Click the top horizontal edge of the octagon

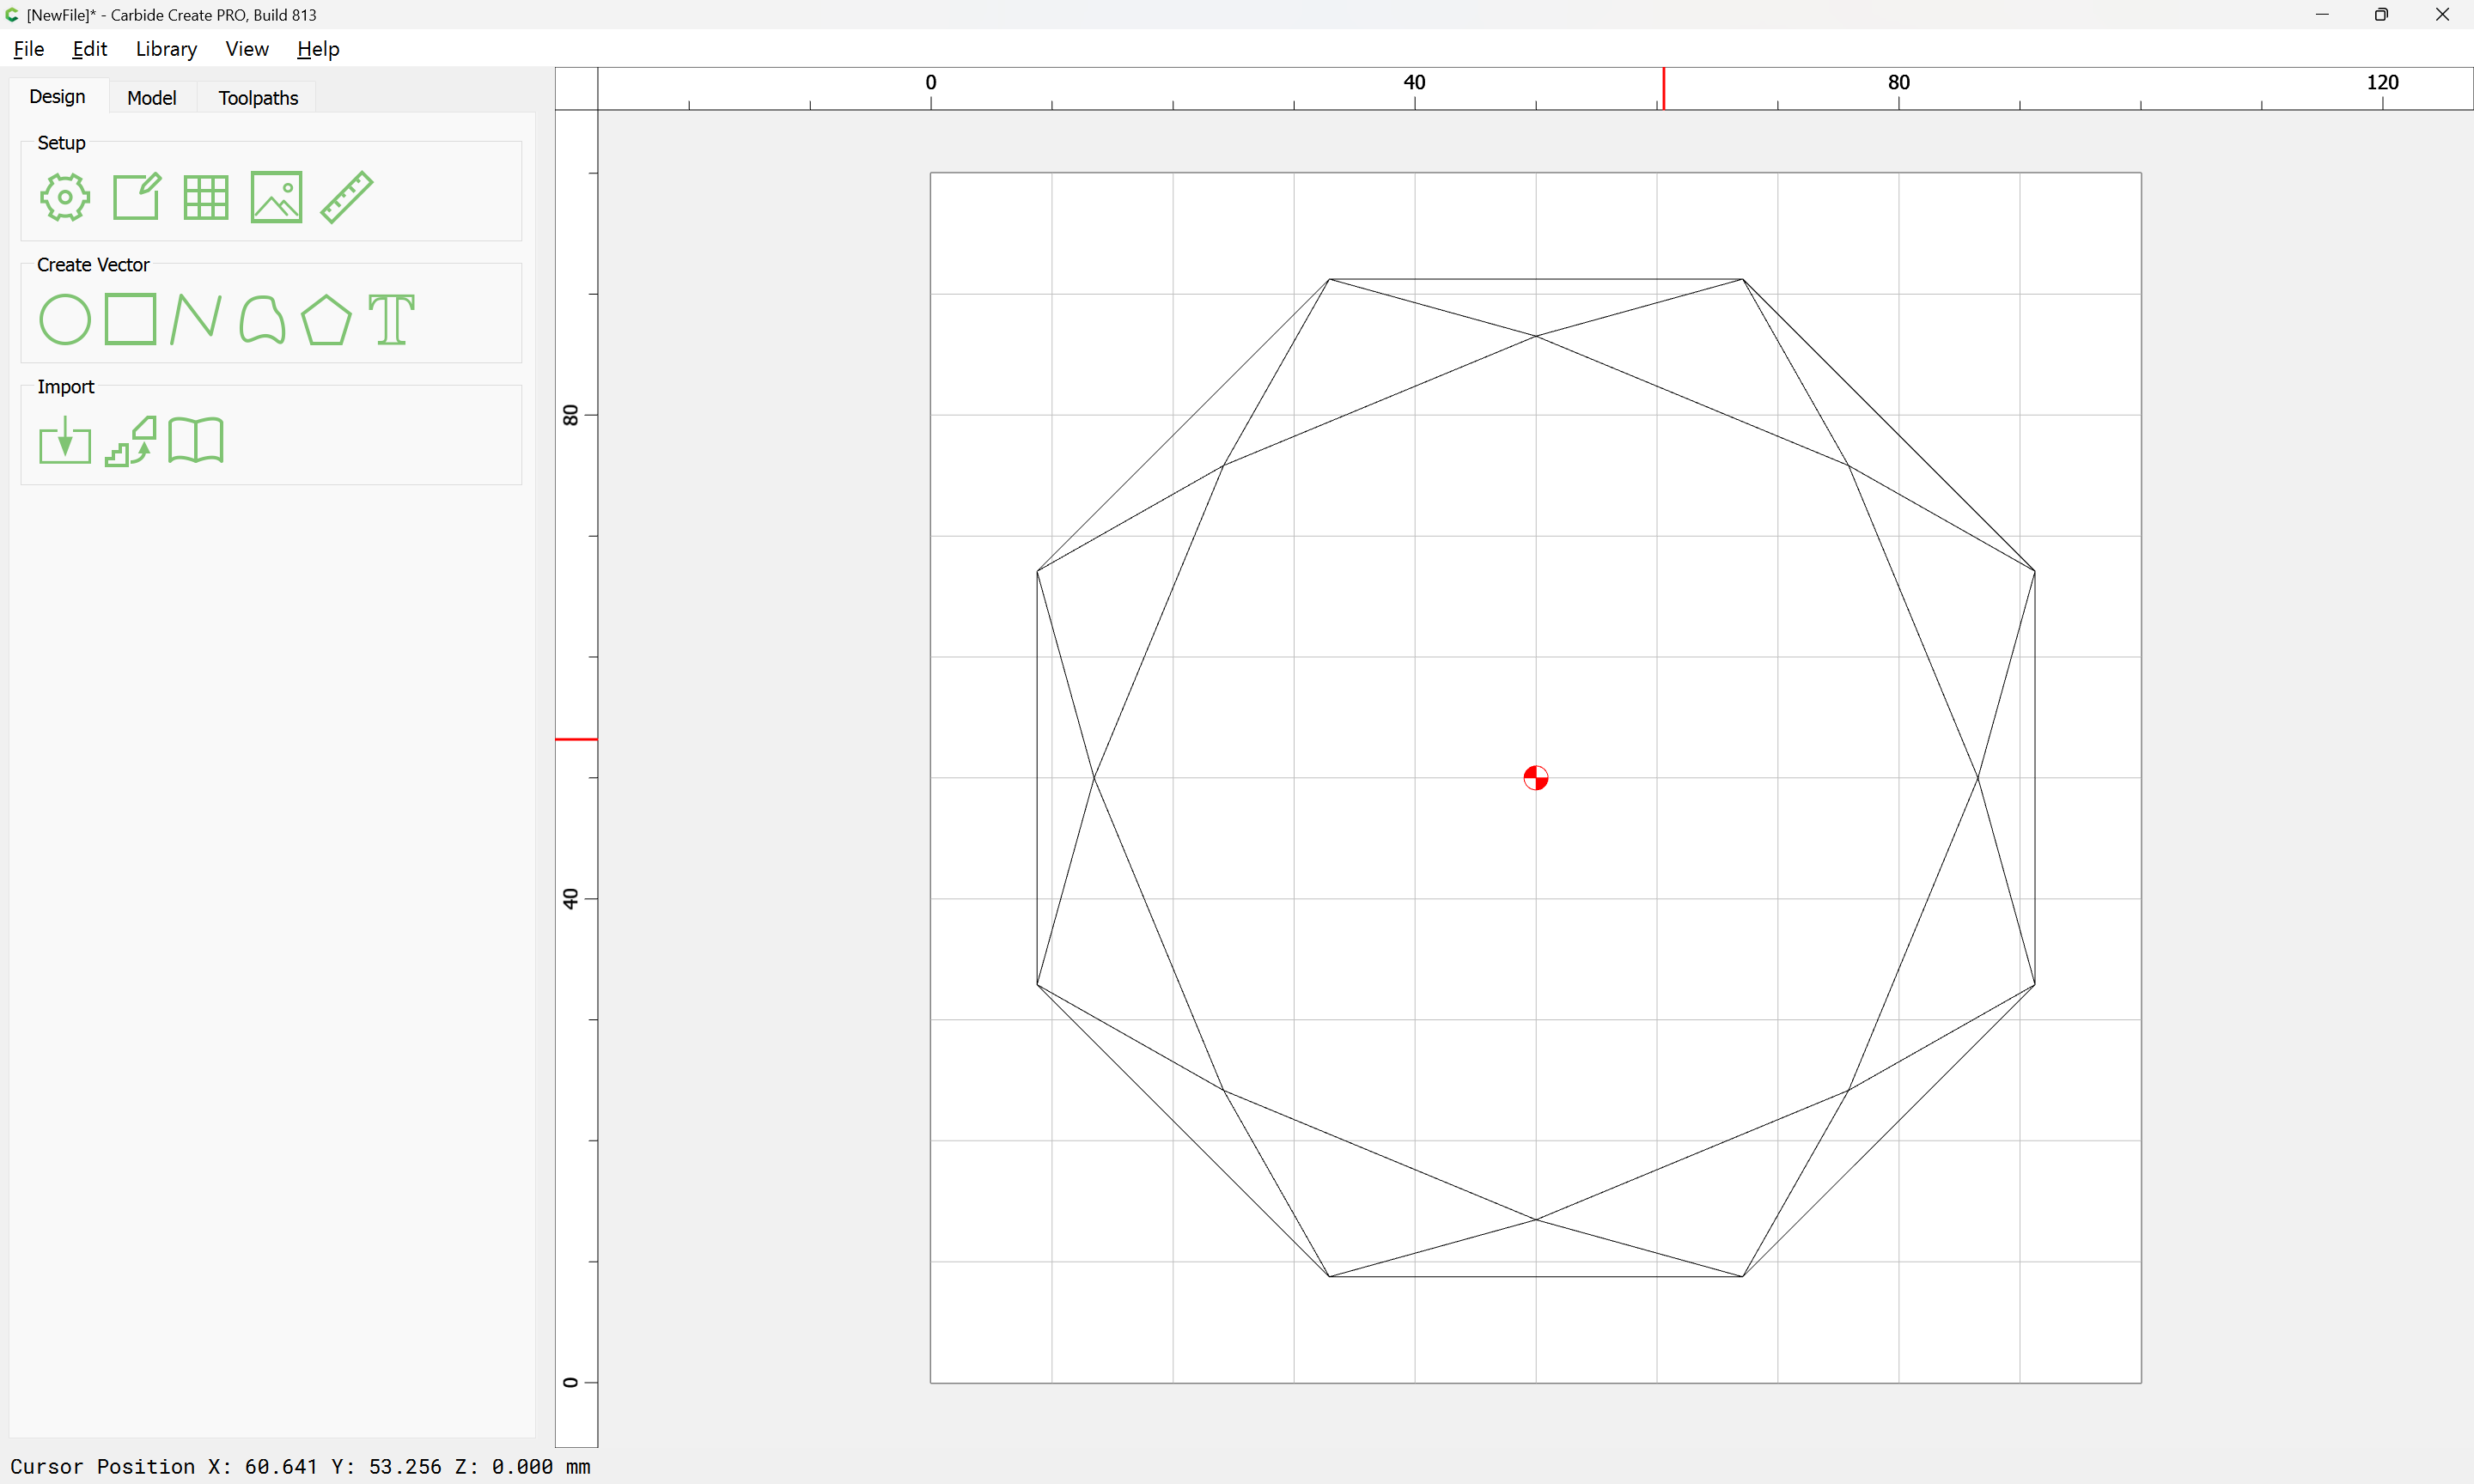coord(1536,279)
